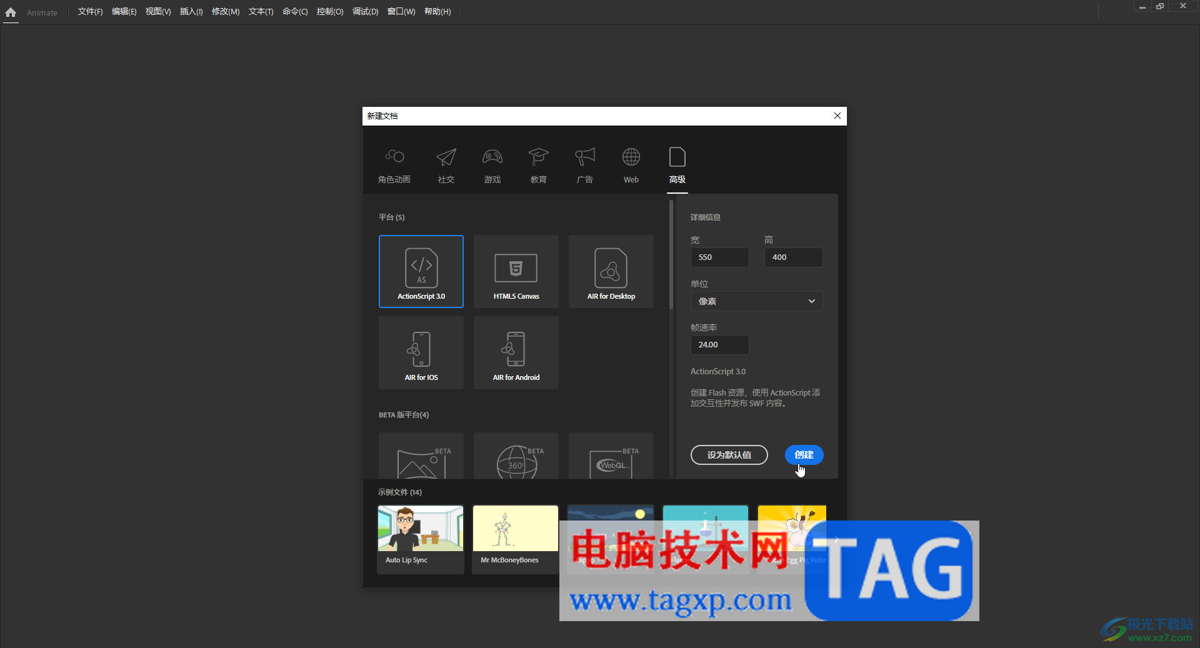Open the 帮助(H) menu
Screen dimensions: 1200x648
pyautogui.click(x=437, y=12)
